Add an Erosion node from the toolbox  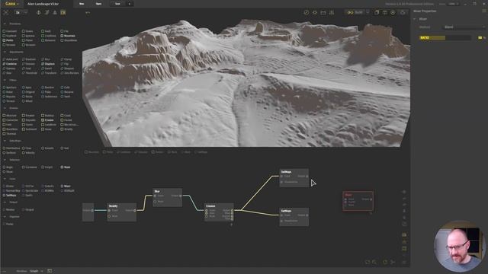tap(47, 120)
